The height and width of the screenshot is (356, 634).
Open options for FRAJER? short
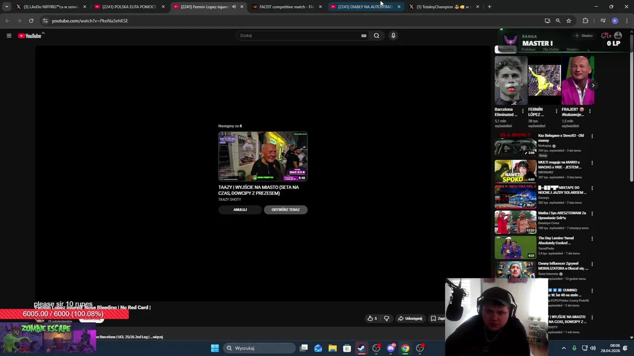(589, 111)
